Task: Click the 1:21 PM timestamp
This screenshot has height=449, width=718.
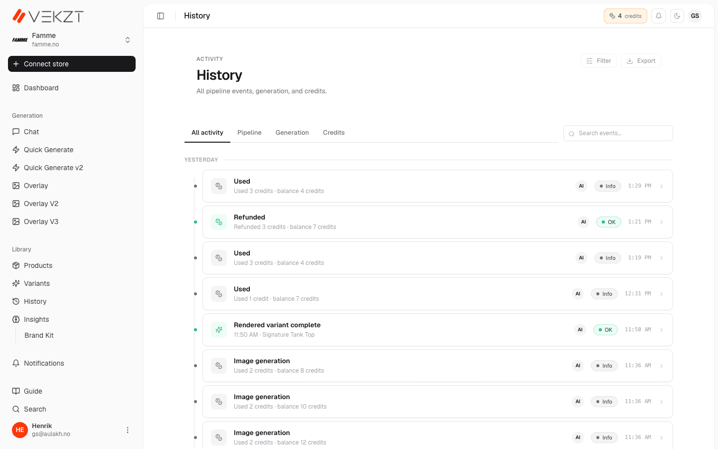Action: pos(640,222)
